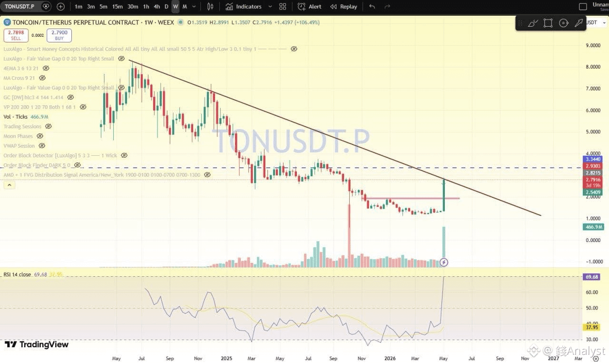609x363 pixels.
Task: Show the 4EMA 3 6 13 21 indicator
Action: coord(46,68)
